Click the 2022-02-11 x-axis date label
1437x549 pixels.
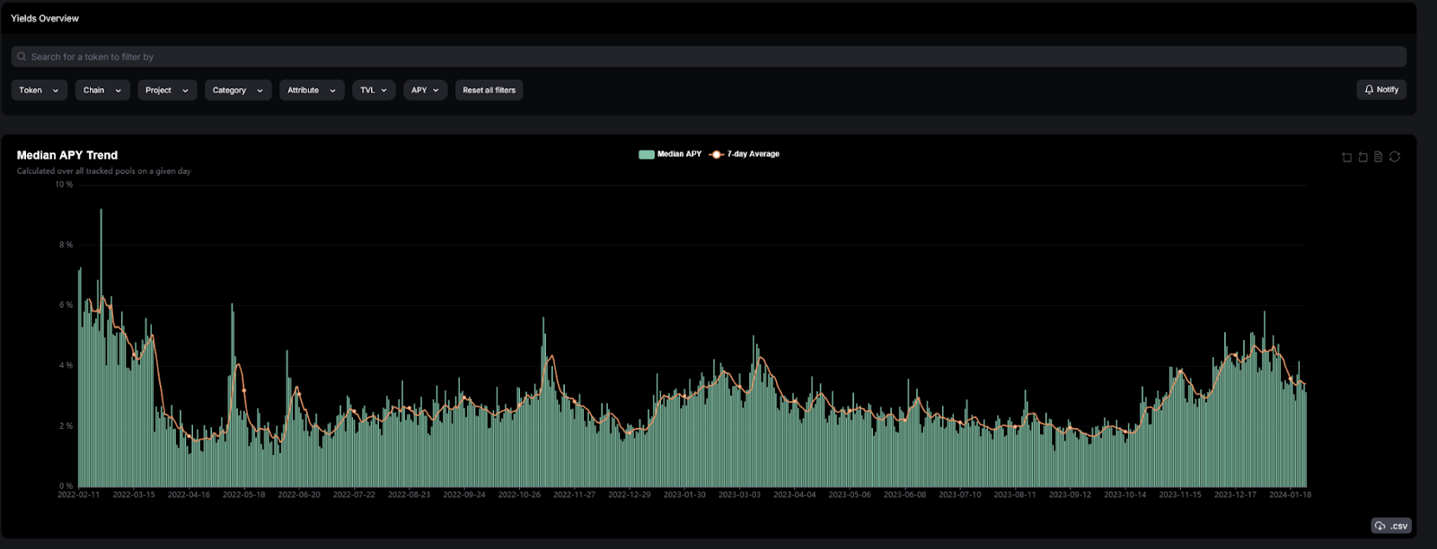click(x=79, y=495)
